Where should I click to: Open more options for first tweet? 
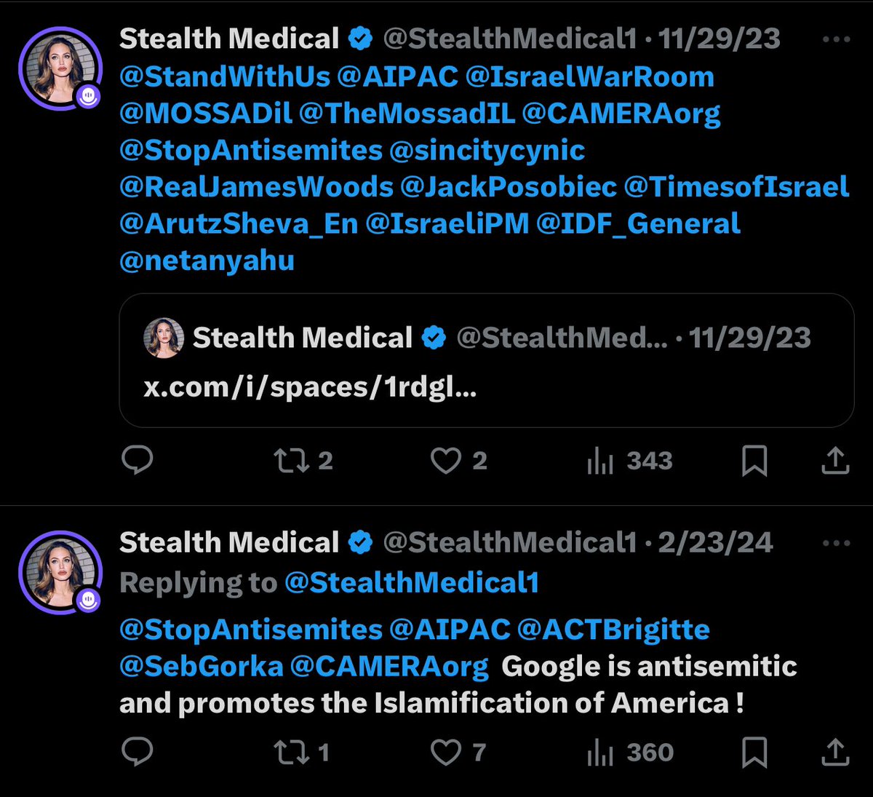pos(836,39)
